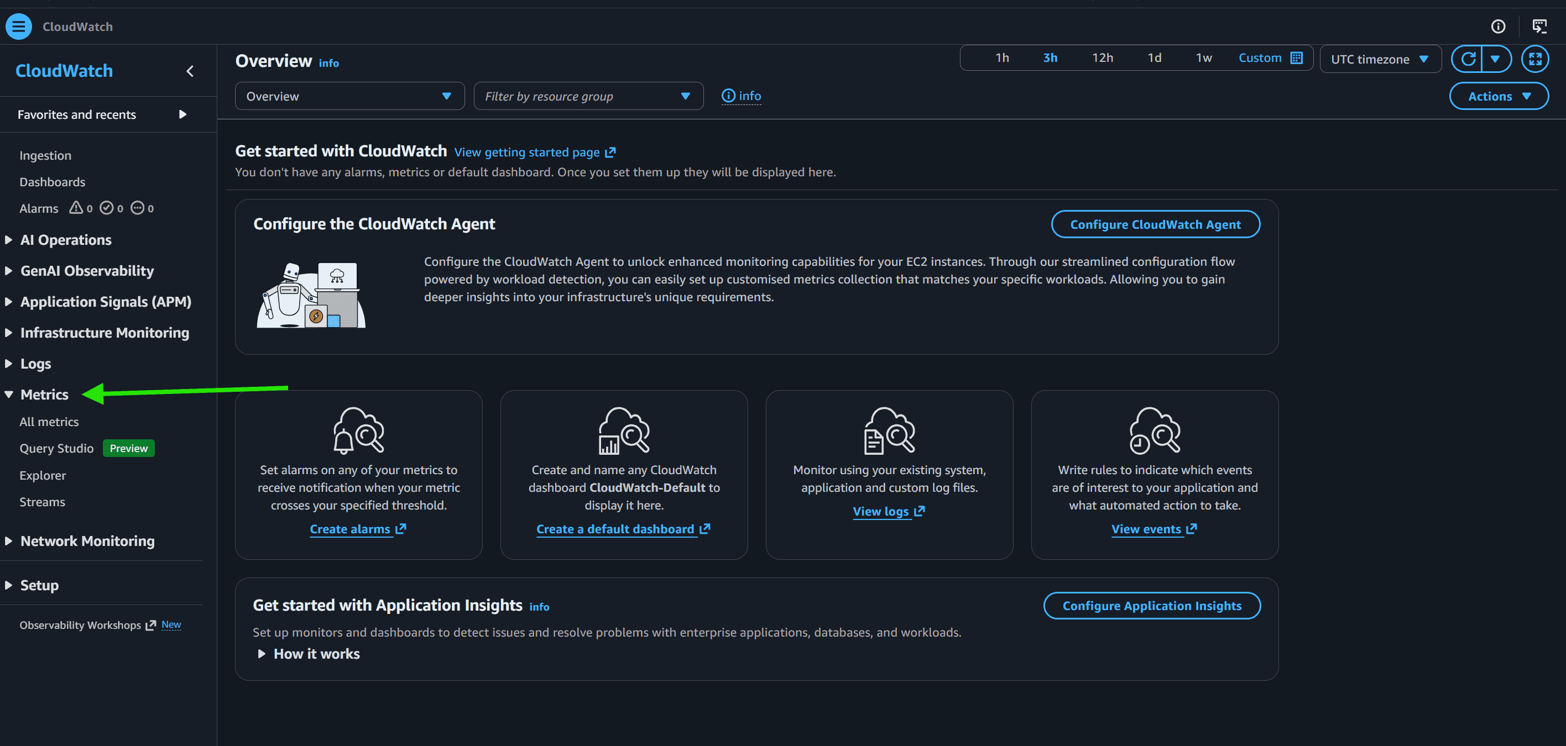Open the Filter by resource group dropdown

click(x=588, y=96)
